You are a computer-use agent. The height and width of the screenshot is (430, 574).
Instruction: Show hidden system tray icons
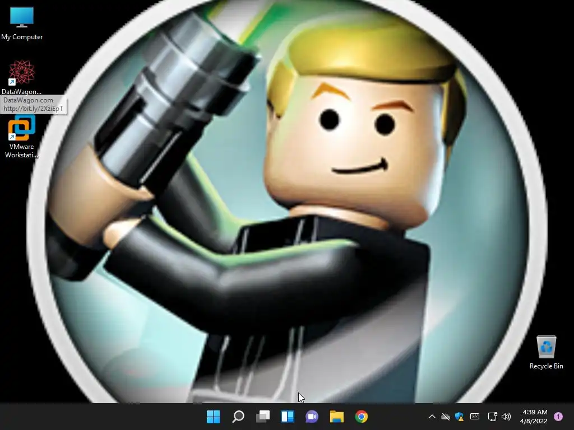[x=432, y=417]
